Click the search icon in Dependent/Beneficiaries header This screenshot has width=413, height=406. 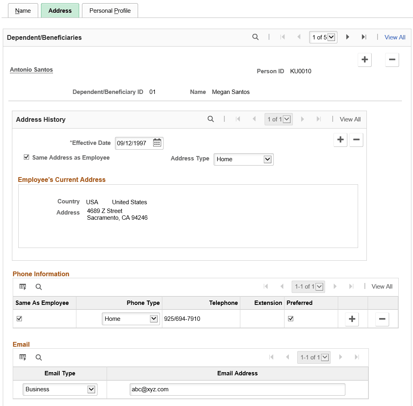tap(255, 37)
